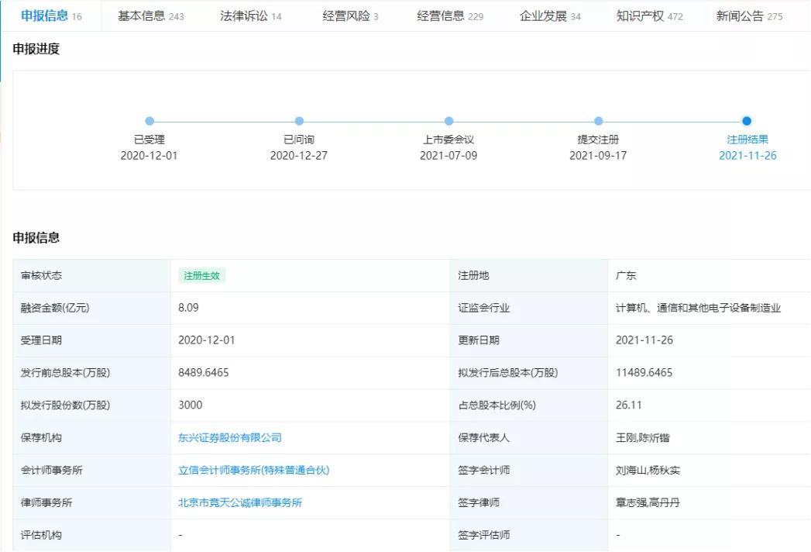Click the 申报进度 section heading

36,49
